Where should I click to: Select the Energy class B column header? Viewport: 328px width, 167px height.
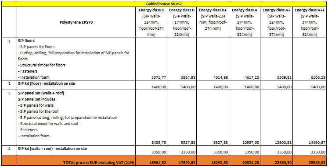(x=182, y=22)
